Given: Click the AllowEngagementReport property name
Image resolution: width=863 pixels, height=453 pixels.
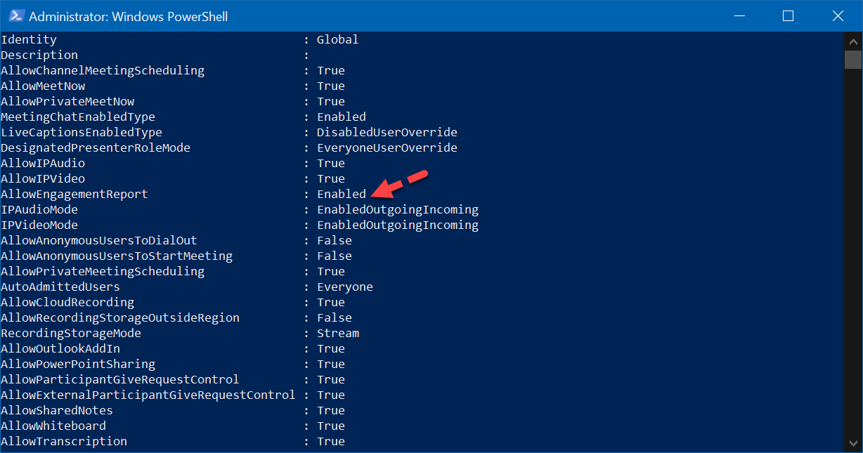Looking at the screenshot, I should tap(74, 194).
